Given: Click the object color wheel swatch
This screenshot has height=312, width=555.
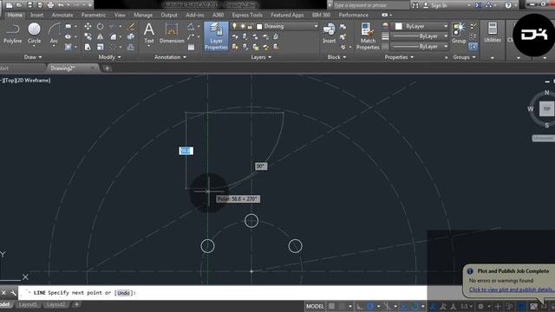Looking at the screenshot, I should coord(385,26).
